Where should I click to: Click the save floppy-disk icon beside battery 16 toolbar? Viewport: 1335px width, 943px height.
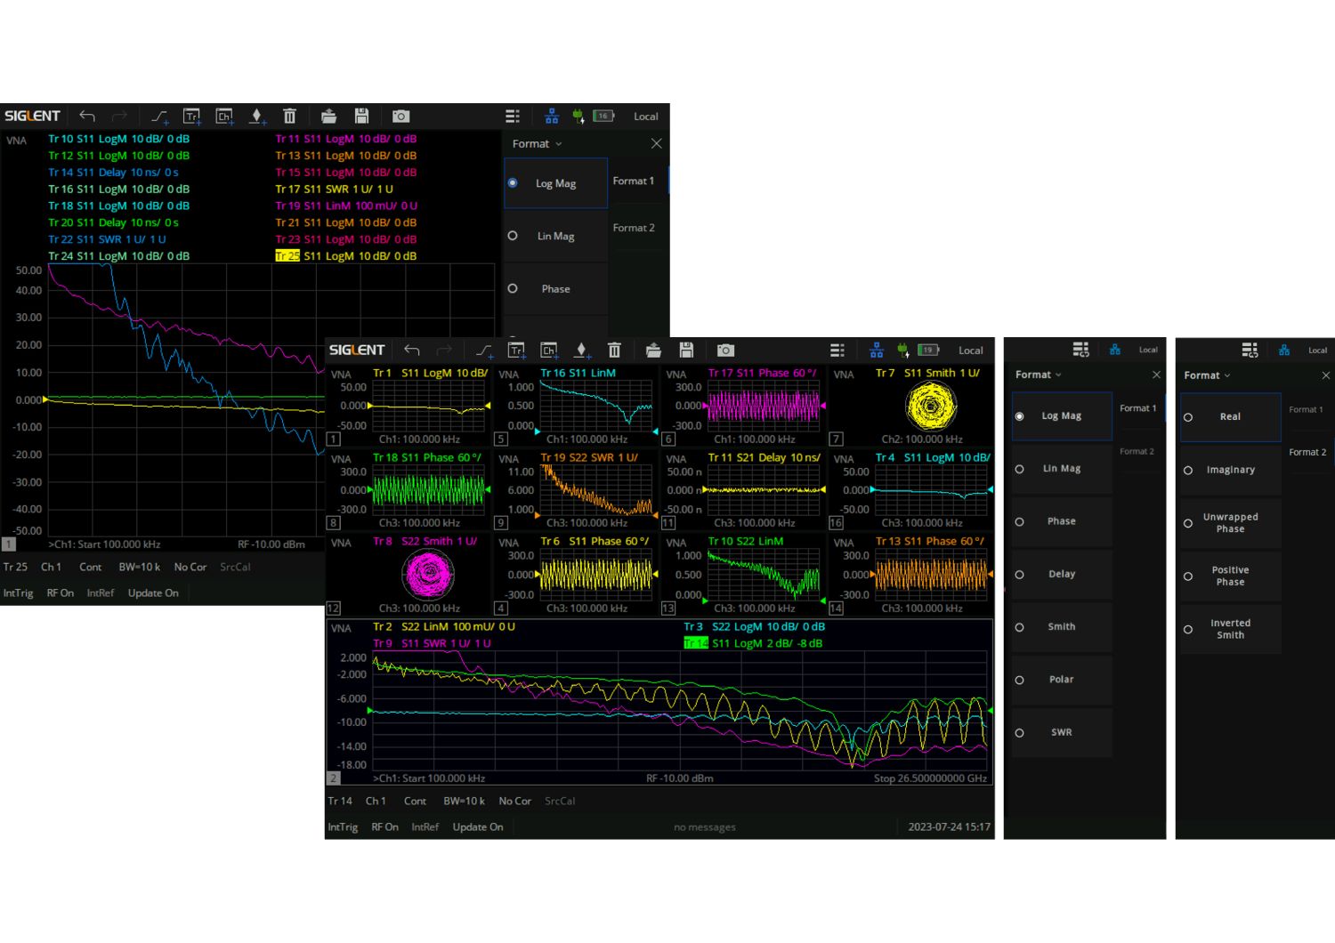[361, 117]
